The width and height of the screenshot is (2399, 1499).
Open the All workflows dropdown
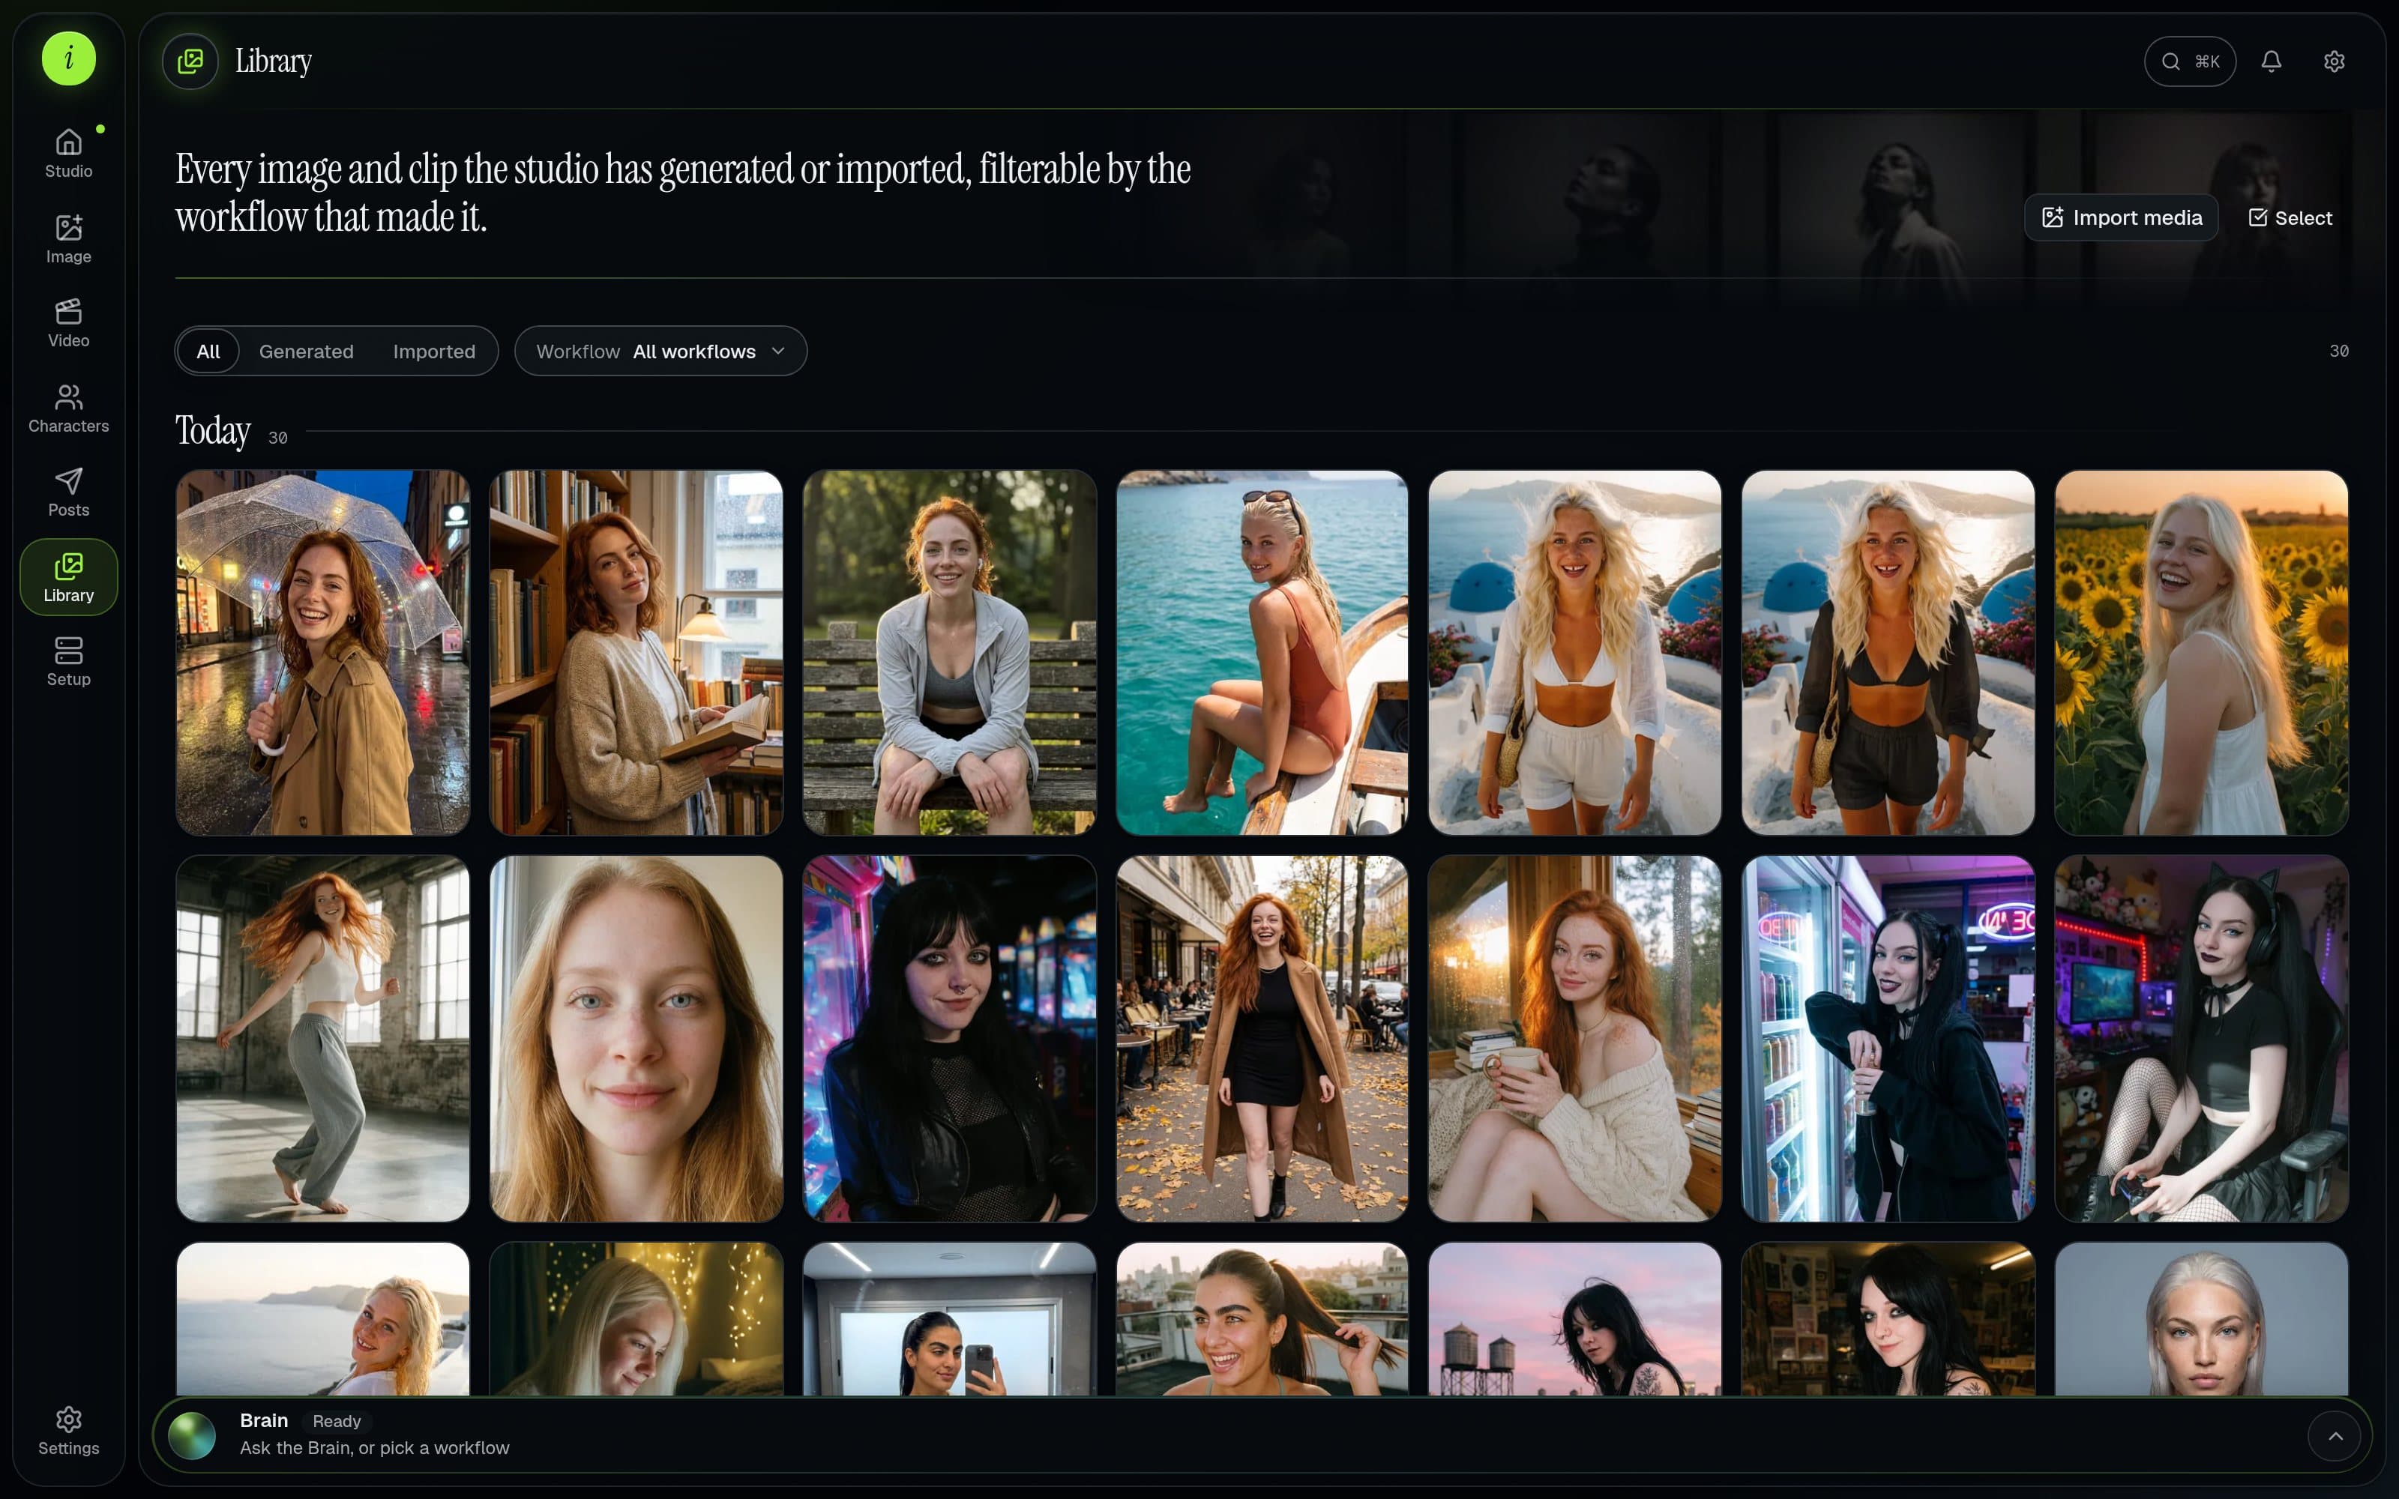(661, 351)
